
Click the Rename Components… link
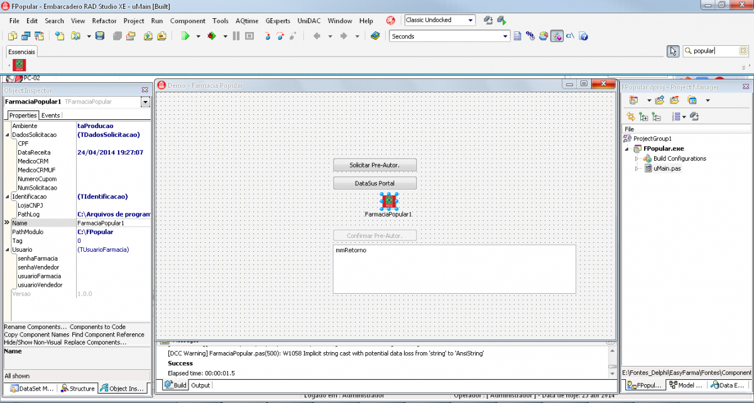(35, 327)
